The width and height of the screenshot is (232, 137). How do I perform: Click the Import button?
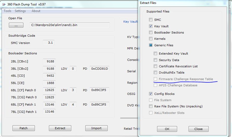click(x=96, y=128)
